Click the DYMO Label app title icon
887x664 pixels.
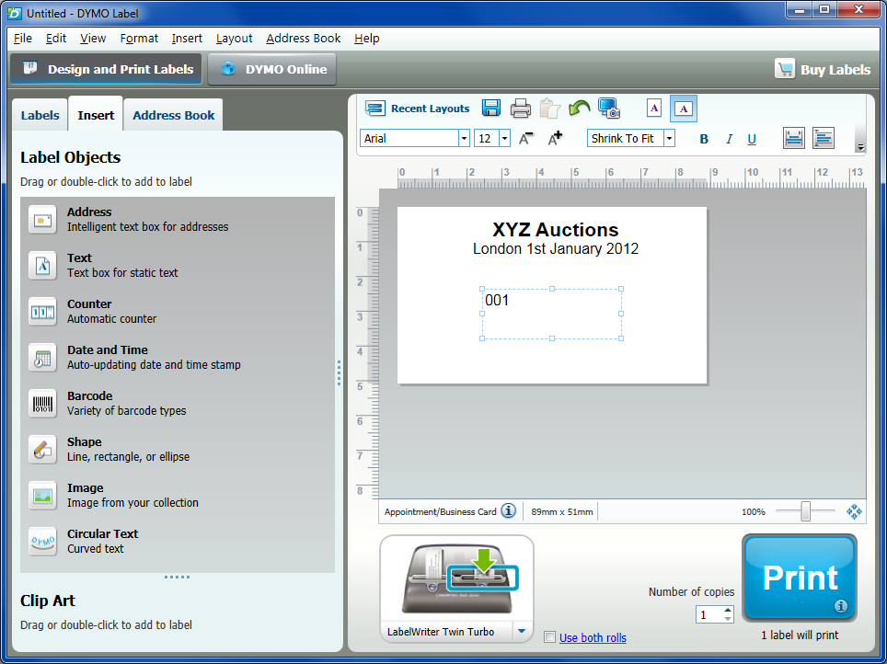14,13
